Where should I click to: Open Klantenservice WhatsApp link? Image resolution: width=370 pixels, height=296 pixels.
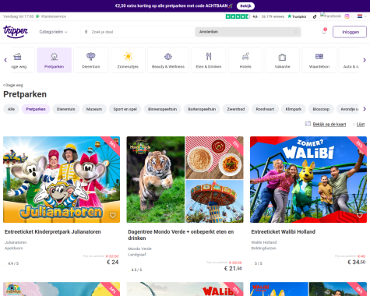click(51, 16)
